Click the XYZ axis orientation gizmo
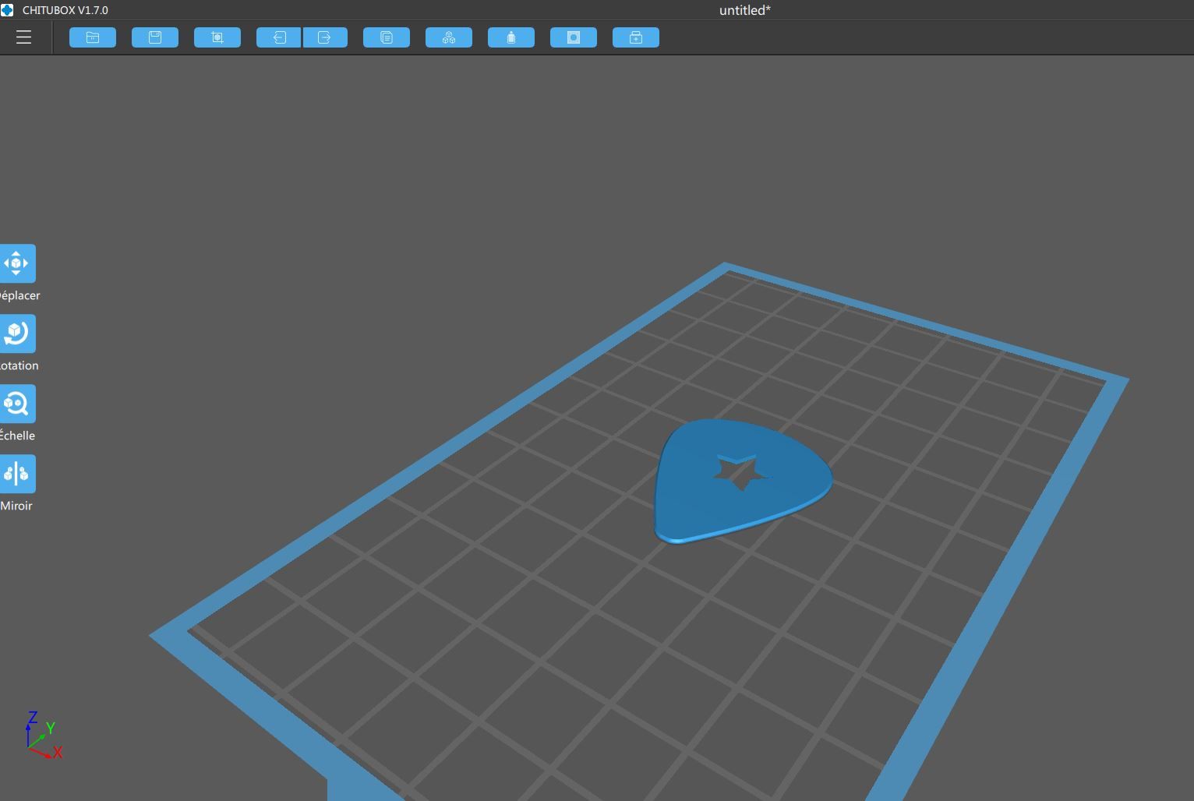The height and width of the screenshot is (801, 1194). click(44, 735)
